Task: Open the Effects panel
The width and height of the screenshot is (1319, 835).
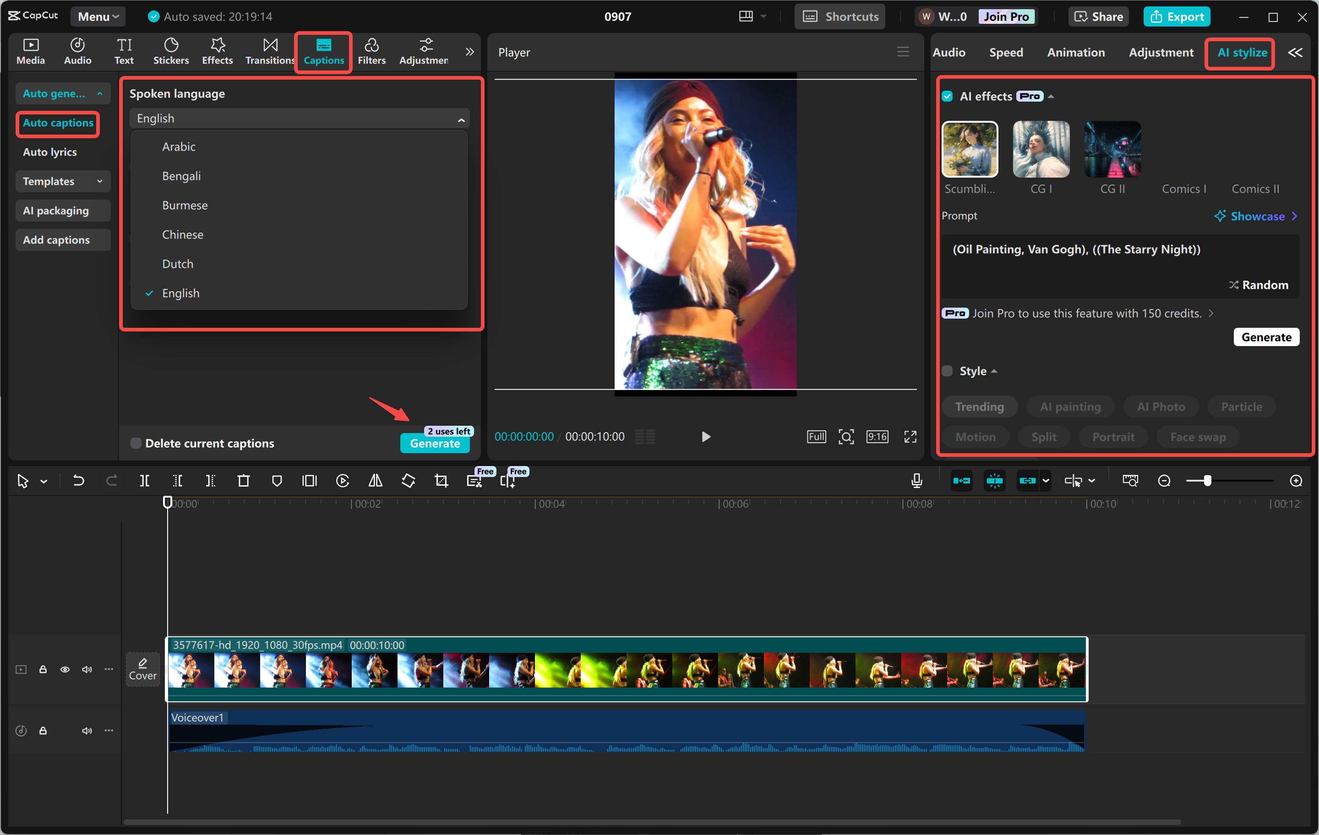Action: [217, 51]
